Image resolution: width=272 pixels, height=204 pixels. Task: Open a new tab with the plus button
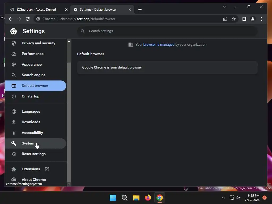point(140,10)
